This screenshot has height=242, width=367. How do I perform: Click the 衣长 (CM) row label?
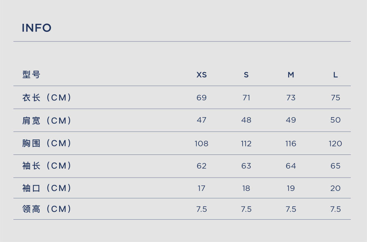coord(47,97)
